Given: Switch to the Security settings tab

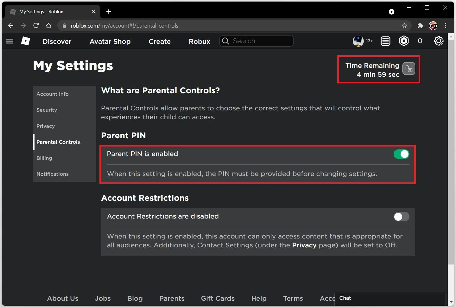Looking at the screenshot, I should [x=47, y=110].
